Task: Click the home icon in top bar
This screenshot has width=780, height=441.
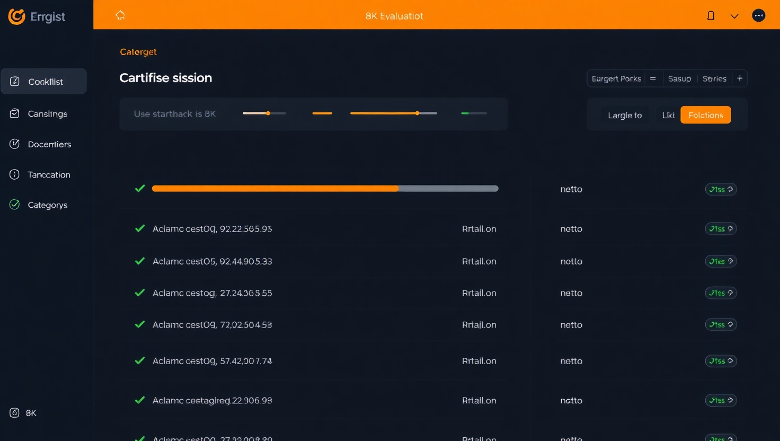Action: pyautogui.click(x=120, y=15)
